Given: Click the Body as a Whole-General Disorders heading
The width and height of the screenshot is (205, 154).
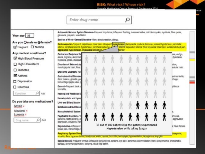Looking at the screenshot, I should 75,40.
